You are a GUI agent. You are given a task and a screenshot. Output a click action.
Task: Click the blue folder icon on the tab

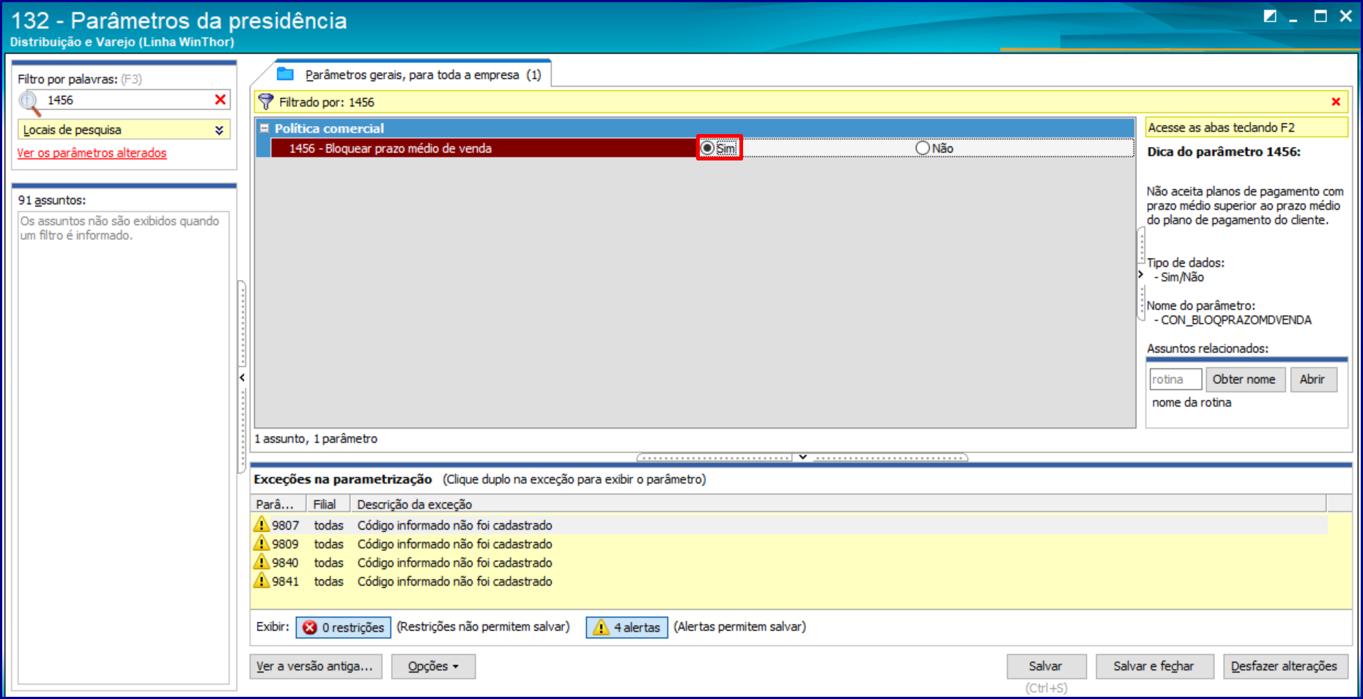point(285,74)
